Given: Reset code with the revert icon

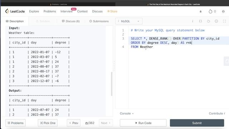Looking at the screenshot, I should (x=208, y=21).
